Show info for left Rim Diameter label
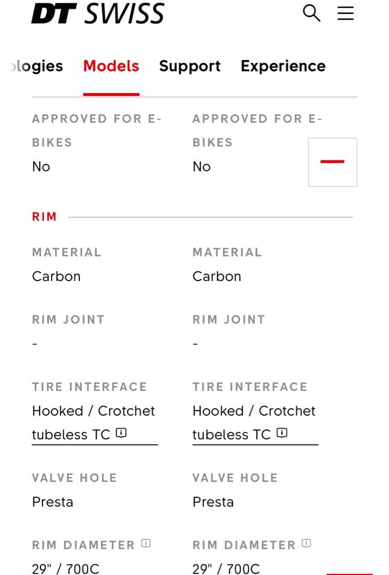389x575 pixels. click(x=146, y=544)
